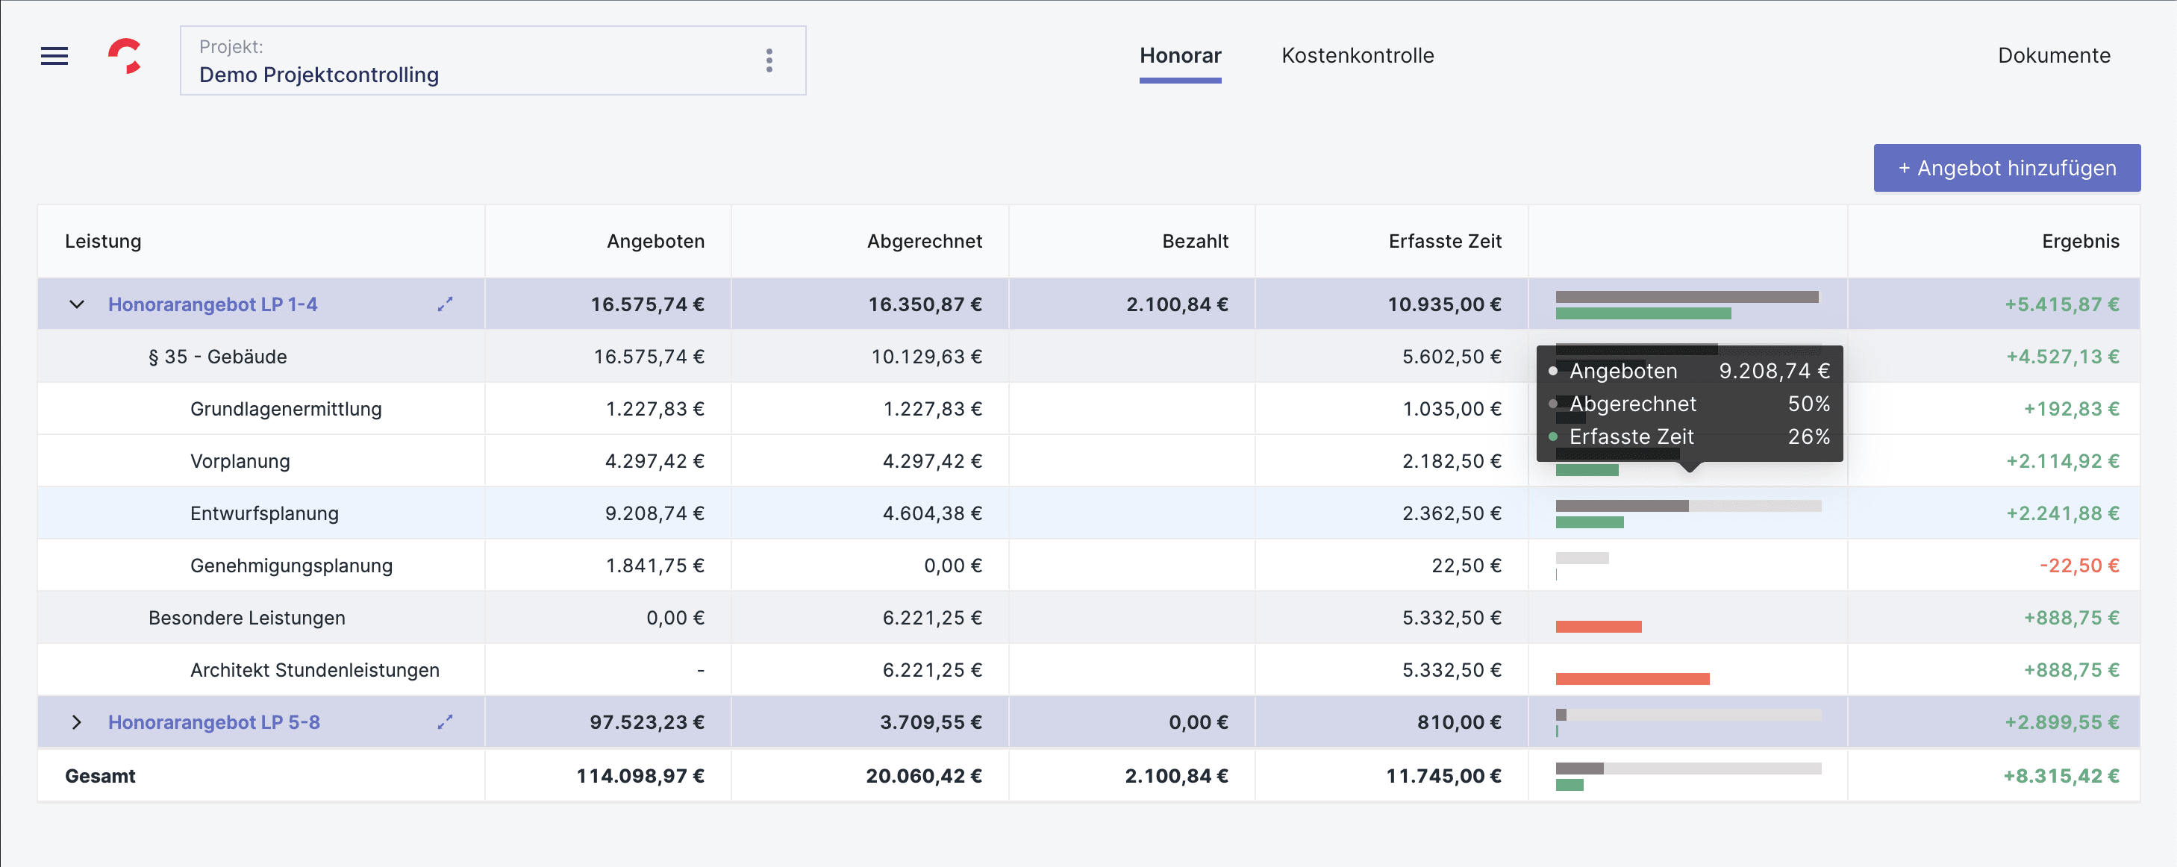Open the Dokumente section
The image size is (2177, 867).
2053,56
